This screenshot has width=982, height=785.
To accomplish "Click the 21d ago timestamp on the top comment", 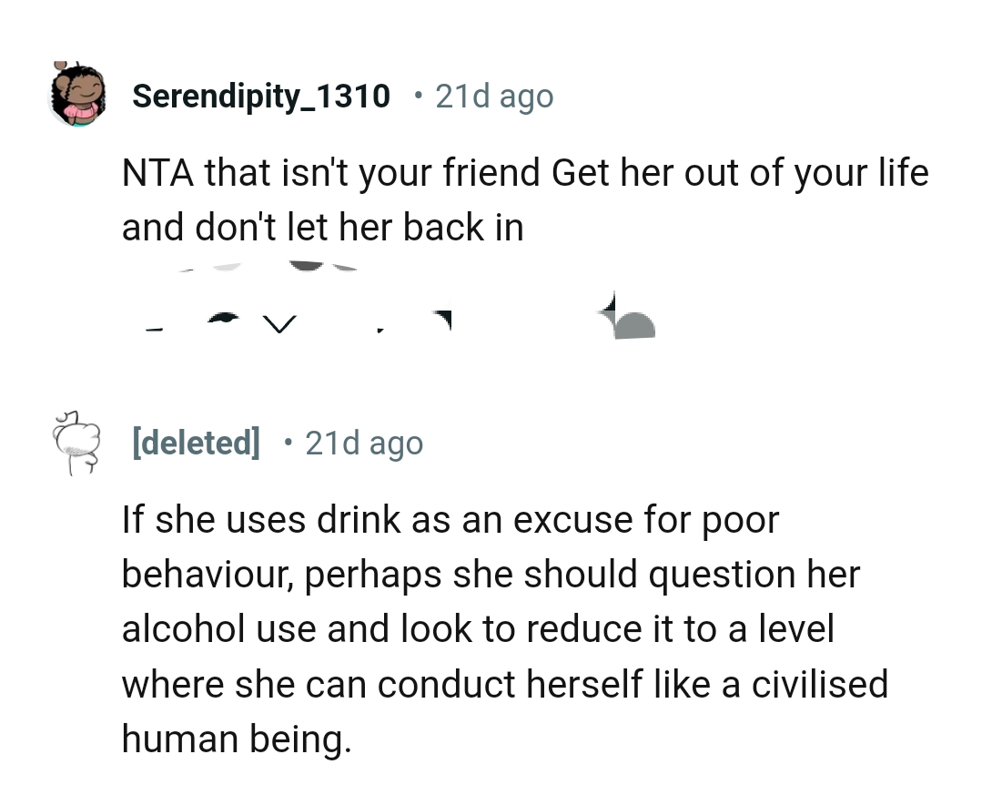I will coord(494,96).
